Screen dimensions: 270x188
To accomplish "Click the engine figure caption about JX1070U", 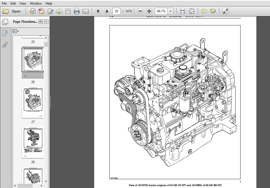I will tap(175, 185).
